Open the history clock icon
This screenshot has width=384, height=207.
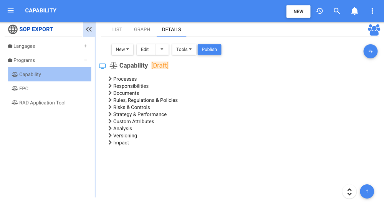[x=319, y=11]
